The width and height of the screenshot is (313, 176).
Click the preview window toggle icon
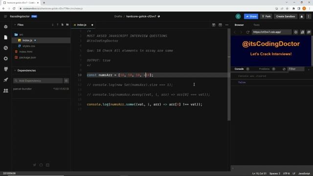pyautogui.click(x=220, y=25)
